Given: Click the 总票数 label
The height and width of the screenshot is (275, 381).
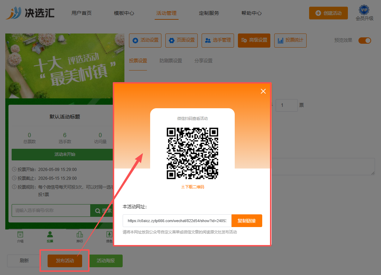Looking at the screenshot, I should 29,141.
